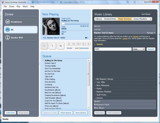Click the Search button
Screen dimensions: 160x123
click(x=151, y=49)
